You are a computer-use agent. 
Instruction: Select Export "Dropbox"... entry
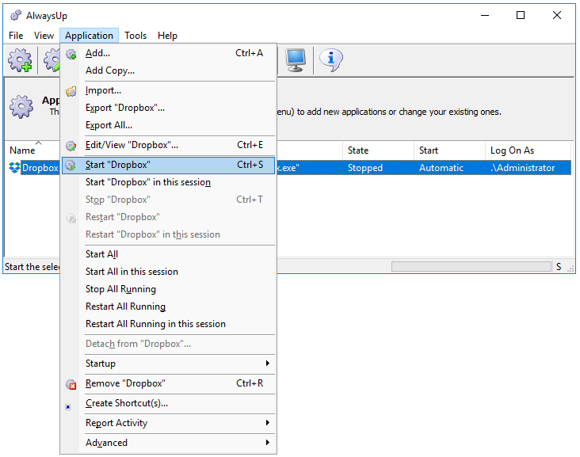(168, 108)
